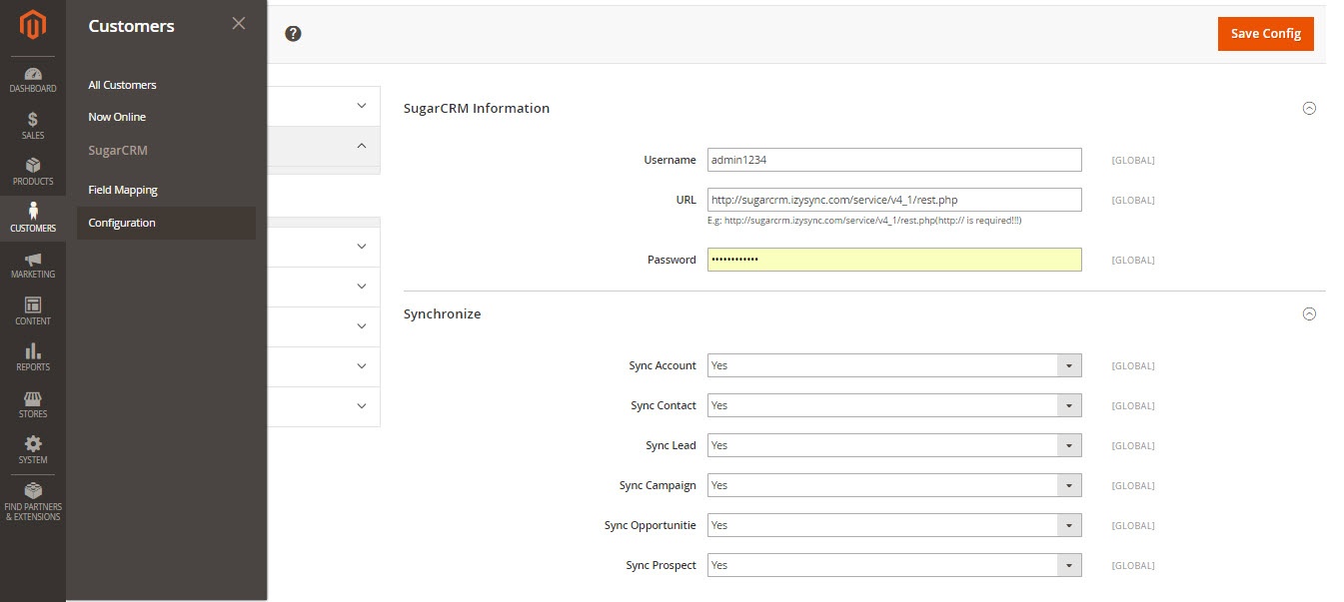Select Now Online menu item
Viewport: 1344px width, 602px height.
pos(117,117)
